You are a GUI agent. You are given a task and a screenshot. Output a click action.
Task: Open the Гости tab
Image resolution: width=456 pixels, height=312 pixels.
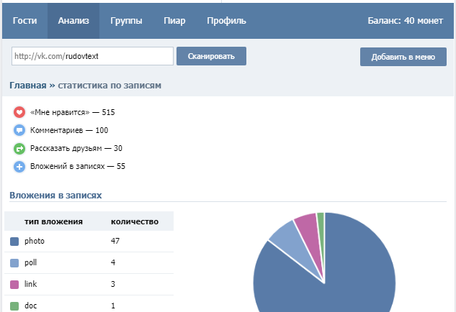[24, 21]
